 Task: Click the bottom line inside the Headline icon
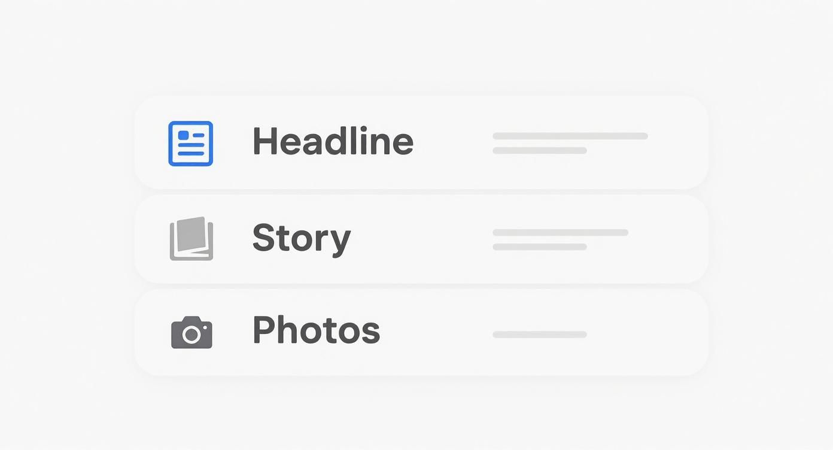pos(191,153)
